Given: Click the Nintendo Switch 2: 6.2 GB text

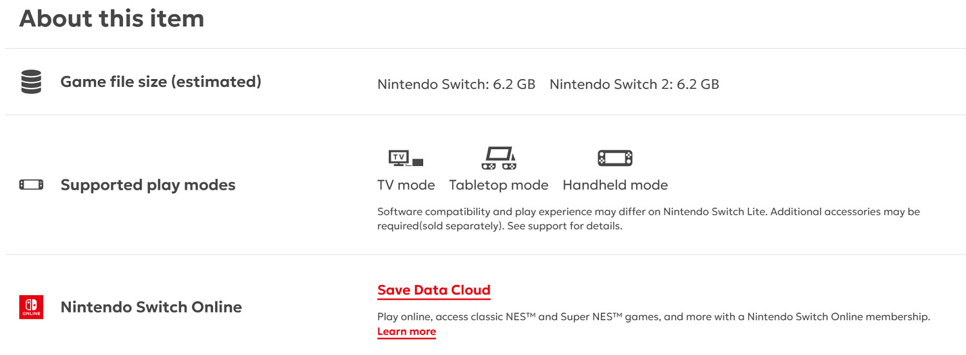Looking at the screenshot, I should [634, 84].
